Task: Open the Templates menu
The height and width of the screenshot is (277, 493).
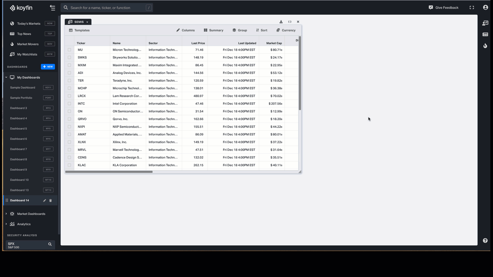Action: [79, 30]
